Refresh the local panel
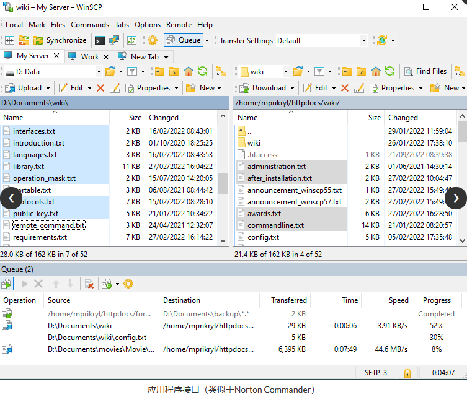This screenshot has height=397, width=467. pos(203,71)
